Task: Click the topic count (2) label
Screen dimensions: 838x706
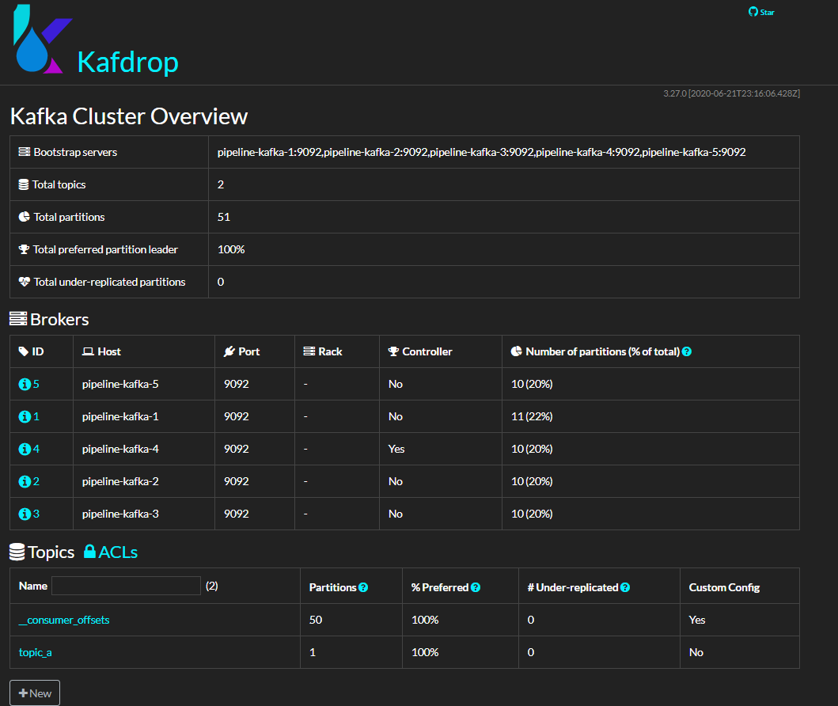Action: click(211, 586)
